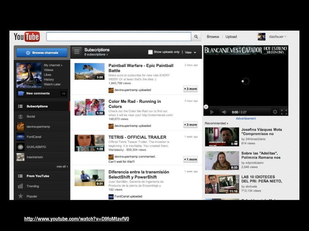This screenshot has height=231, width=309.
Task: Open Videos in the channel sidebar
Action: click(49, 70)
